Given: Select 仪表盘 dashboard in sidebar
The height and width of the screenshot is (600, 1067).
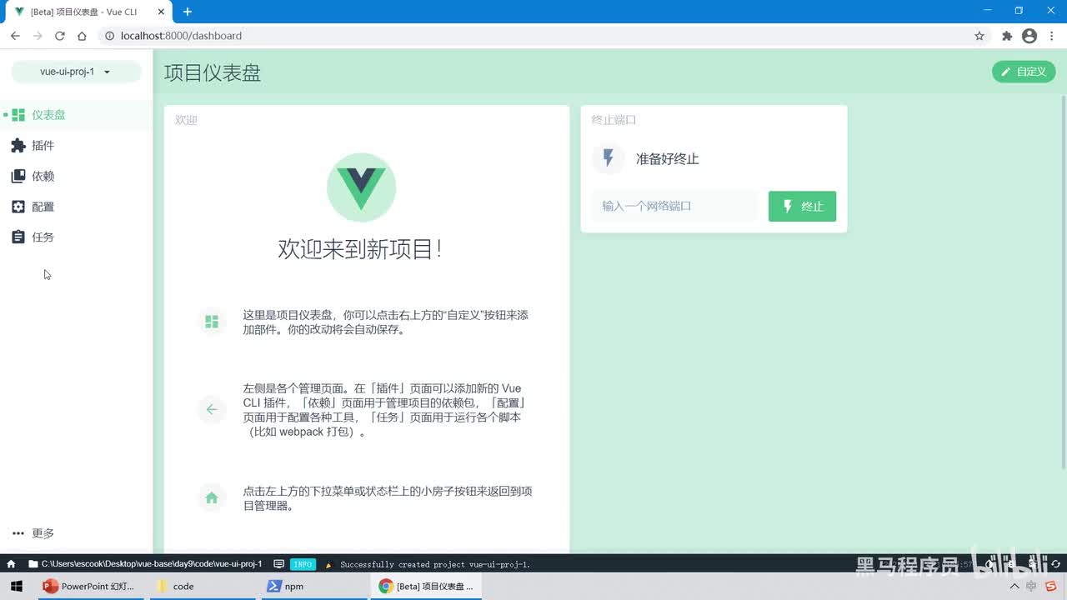Looking at the screenshot, I should (76, 115).
